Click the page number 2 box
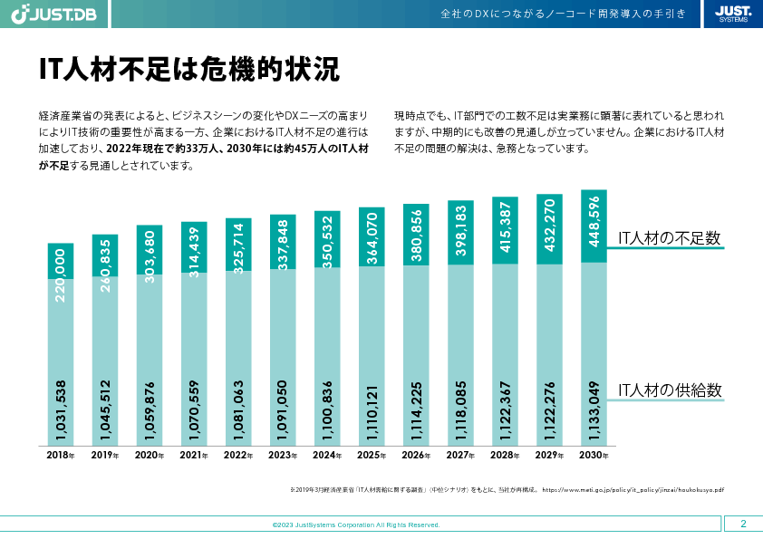 click(743, 524)
